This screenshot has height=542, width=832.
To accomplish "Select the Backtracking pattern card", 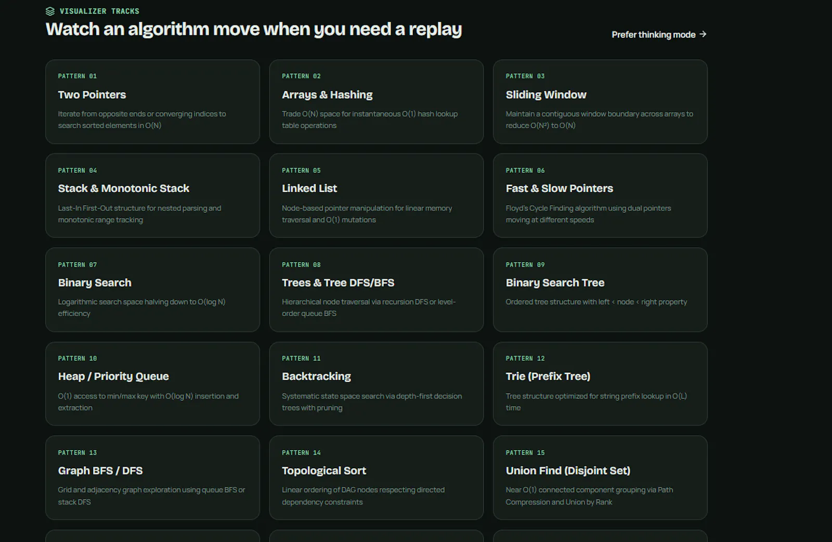I will pyautogui.click(x=376, y=384).
